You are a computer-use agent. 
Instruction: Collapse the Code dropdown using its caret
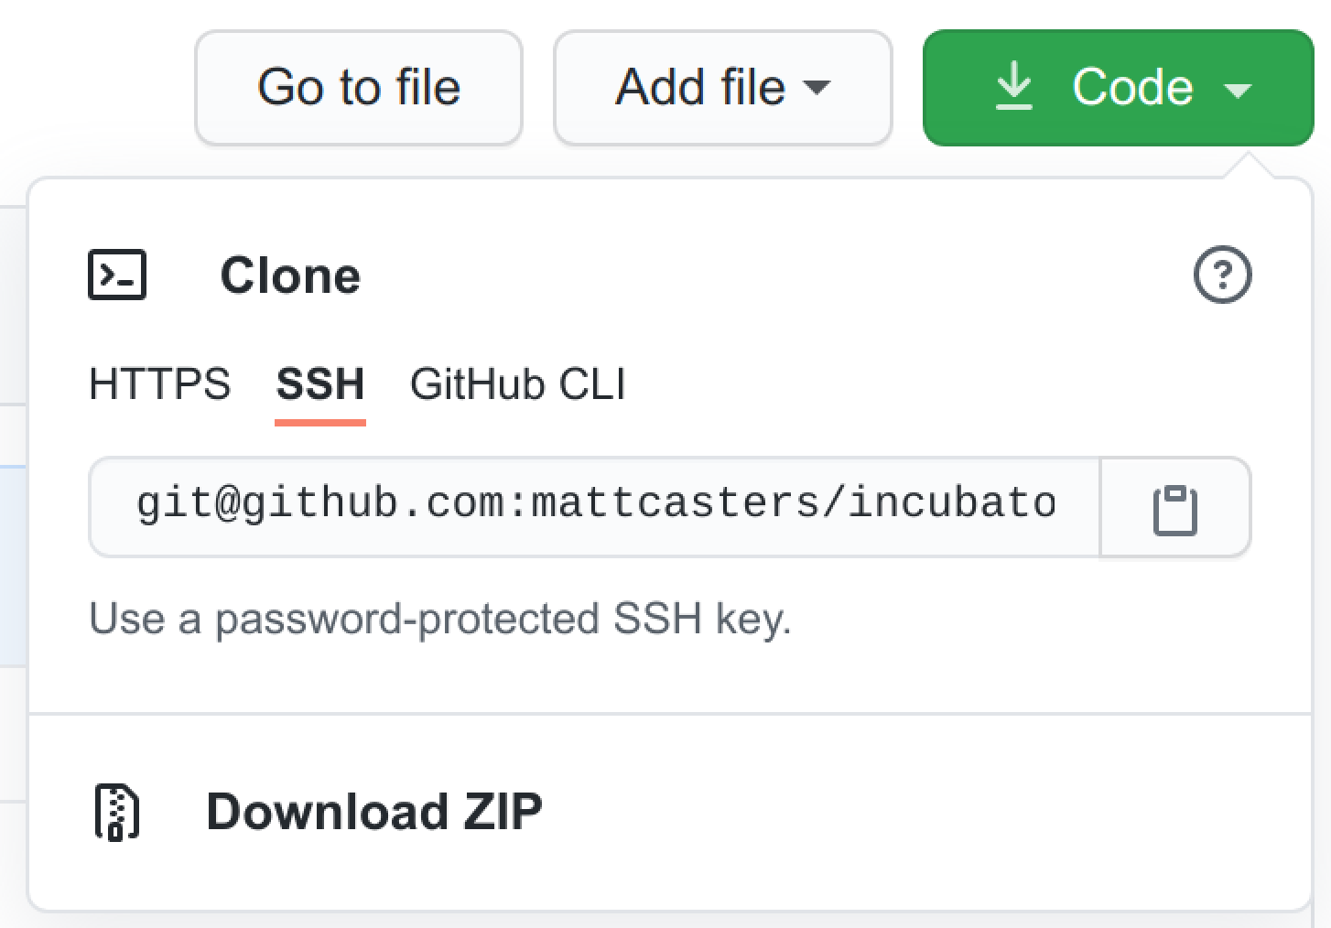coord(1238,90)
